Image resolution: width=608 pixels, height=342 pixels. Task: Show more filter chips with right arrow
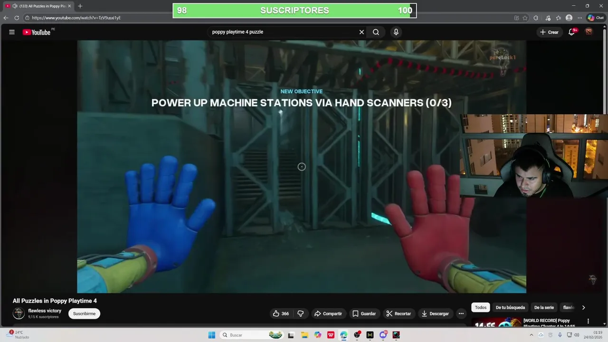tap(583, 307)
